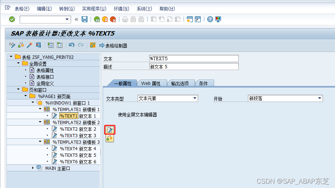
Task: Open the full-screen text editor pencil button
Action: click(x=110, y=130)
